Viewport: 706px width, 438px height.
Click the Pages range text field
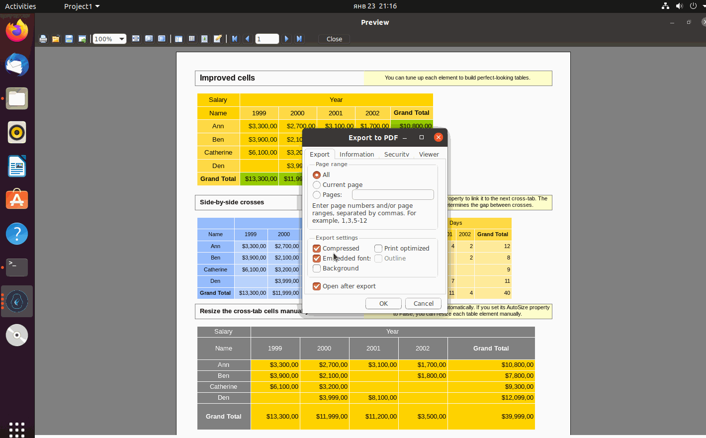pyautogui.click(x=393, y=195)
